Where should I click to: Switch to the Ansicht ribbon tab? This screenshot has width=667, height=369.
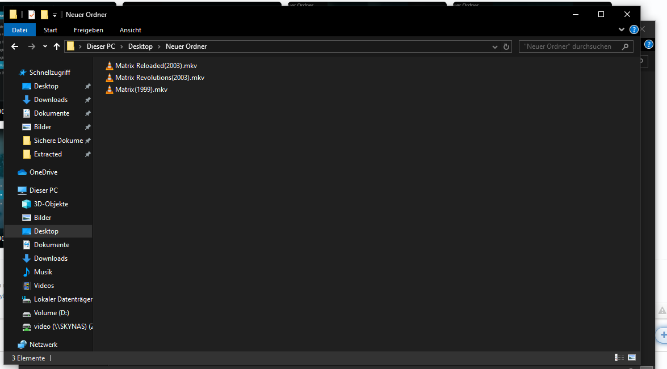130,30
